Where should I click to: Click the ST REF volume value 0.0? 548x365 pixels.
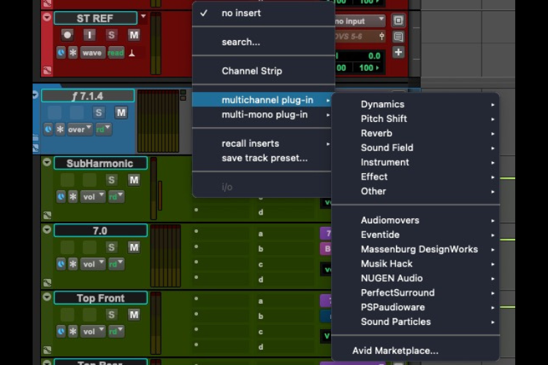click(x=374, y=55)
